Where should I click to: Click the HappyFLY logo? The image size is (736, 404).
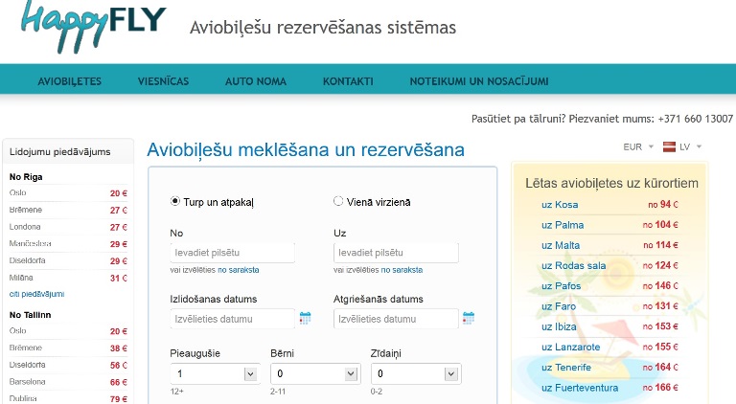pyautogui.click(x=93, y=25)
